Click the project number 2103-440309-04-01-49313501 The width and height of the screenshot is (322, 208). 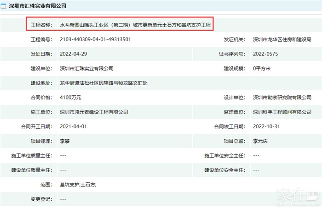(95, 39)
